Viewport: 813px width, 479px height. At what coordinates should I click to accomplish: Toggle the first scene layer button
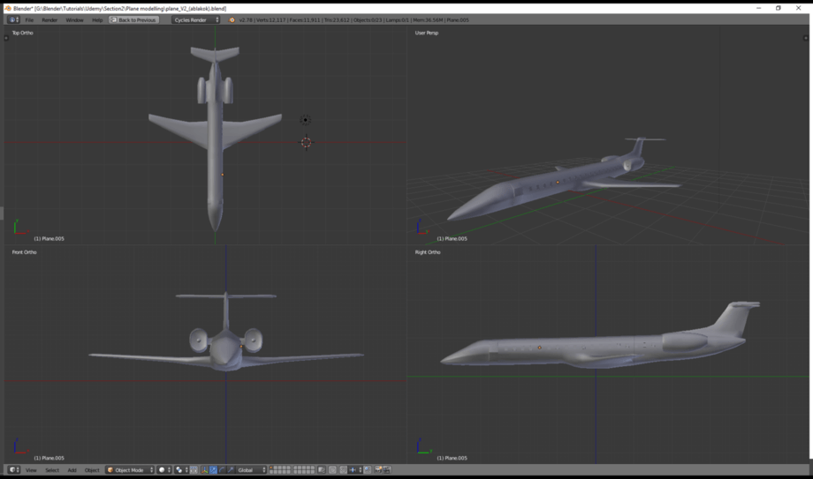(271, 468)
